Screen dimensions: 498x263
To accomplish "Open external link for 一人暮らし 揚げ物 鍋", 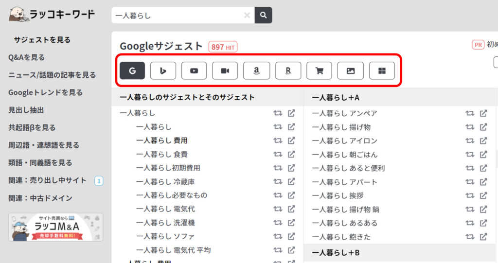I will [483, 209].
